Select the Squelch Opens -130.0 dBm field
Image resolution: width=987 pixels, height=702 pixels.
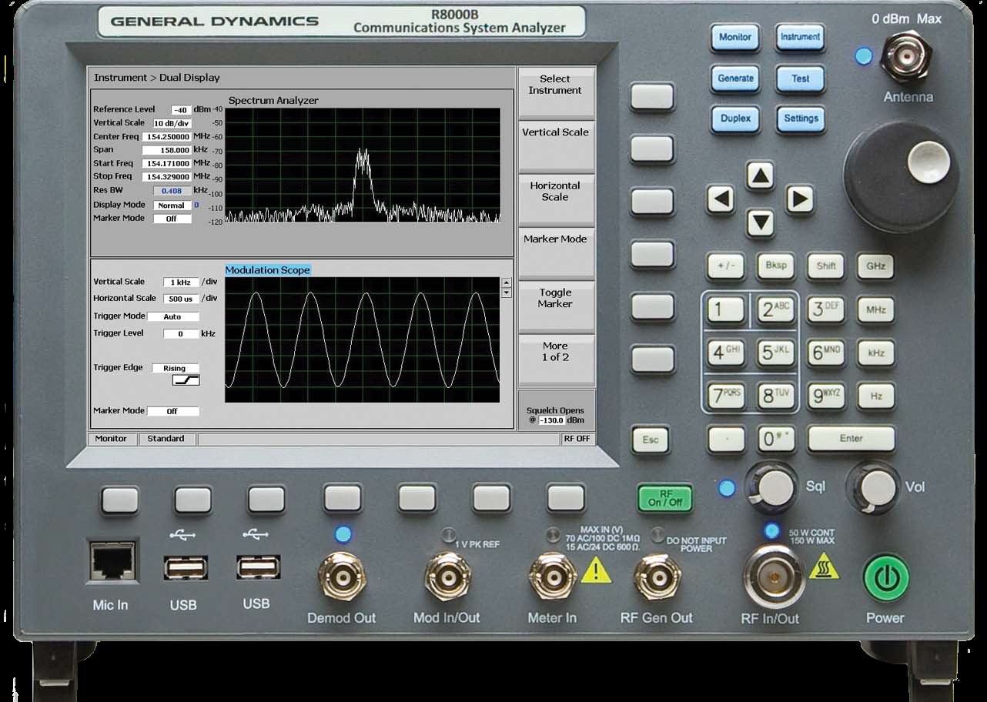pyautogui.click(x=551, y=420)
